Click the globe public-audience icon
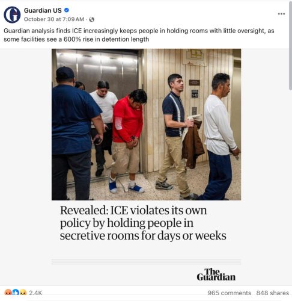The height and width of the screenshot is (301, 292). [91, 19]
